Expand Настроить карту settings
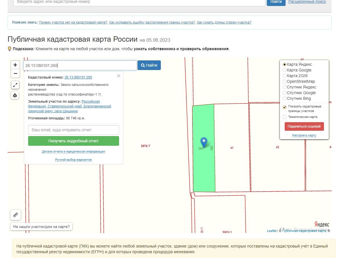 tap(304, 135)
